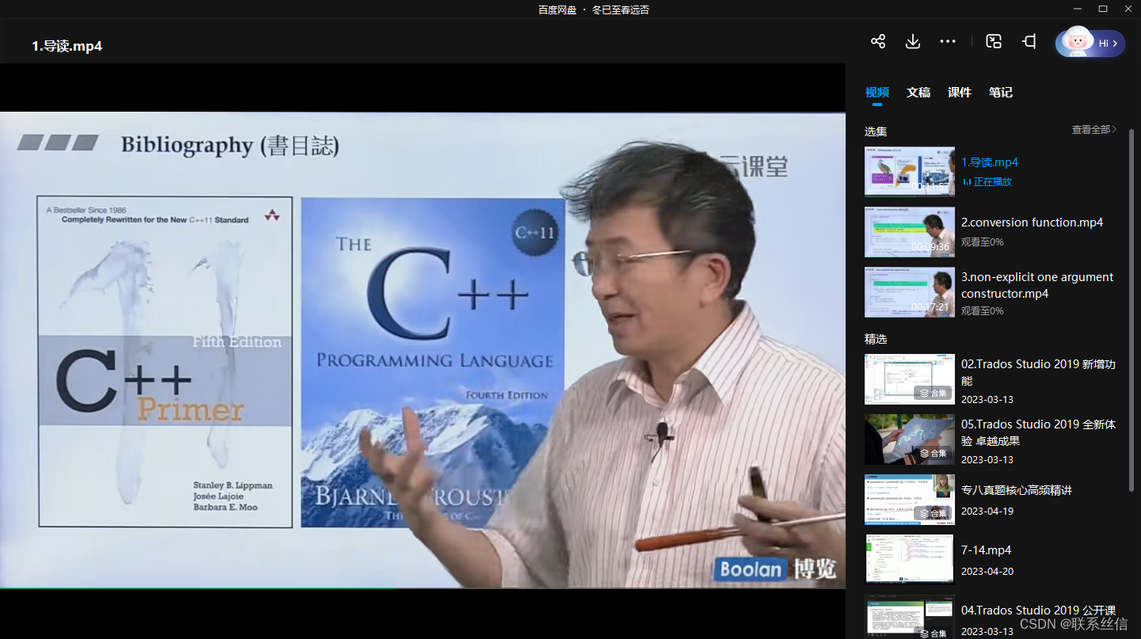1141x639 pixels.
Task: Maximize the 百度网盘 window
Action: click(x=1103, y=9)
